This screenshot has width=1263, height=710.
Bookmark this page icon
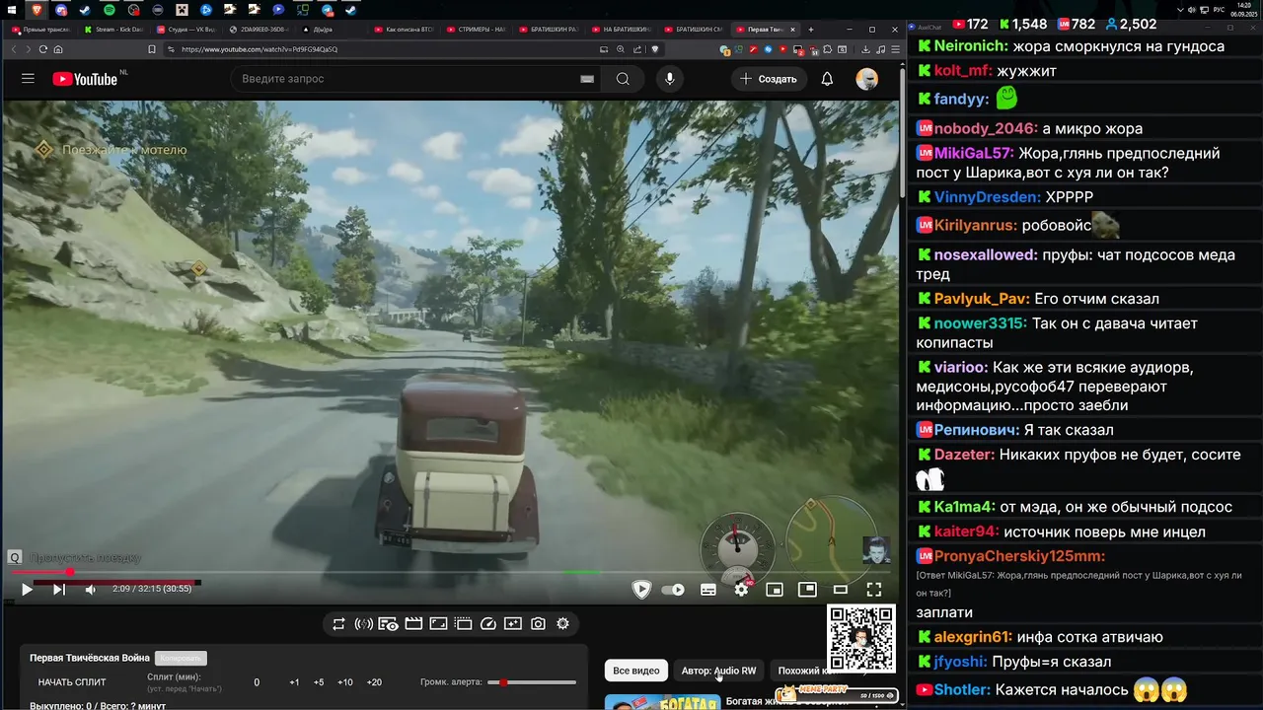click(152, 49)
